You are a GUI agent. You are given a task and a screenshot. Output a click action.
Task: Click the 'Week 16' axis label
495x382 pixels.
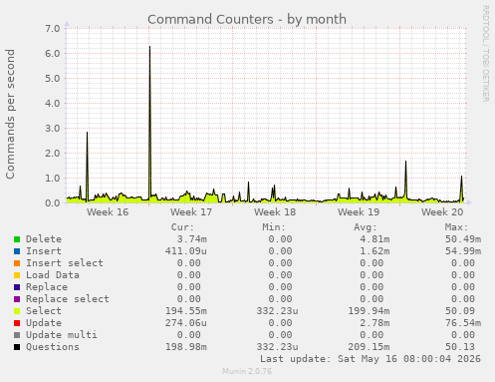coord(108,212)
